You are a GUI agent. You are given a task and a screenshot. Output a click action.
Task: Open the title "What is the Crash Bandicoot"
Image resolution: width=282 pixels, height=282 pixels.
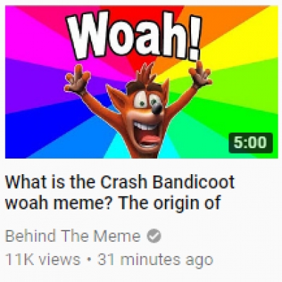click(120, 182)
